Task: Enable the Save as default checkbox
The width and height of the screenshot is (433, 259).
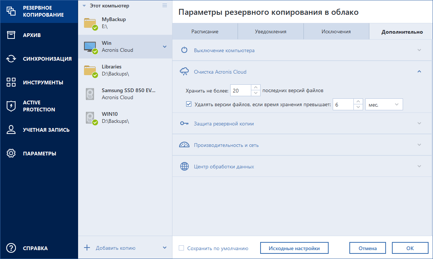Action: (182, 248)
